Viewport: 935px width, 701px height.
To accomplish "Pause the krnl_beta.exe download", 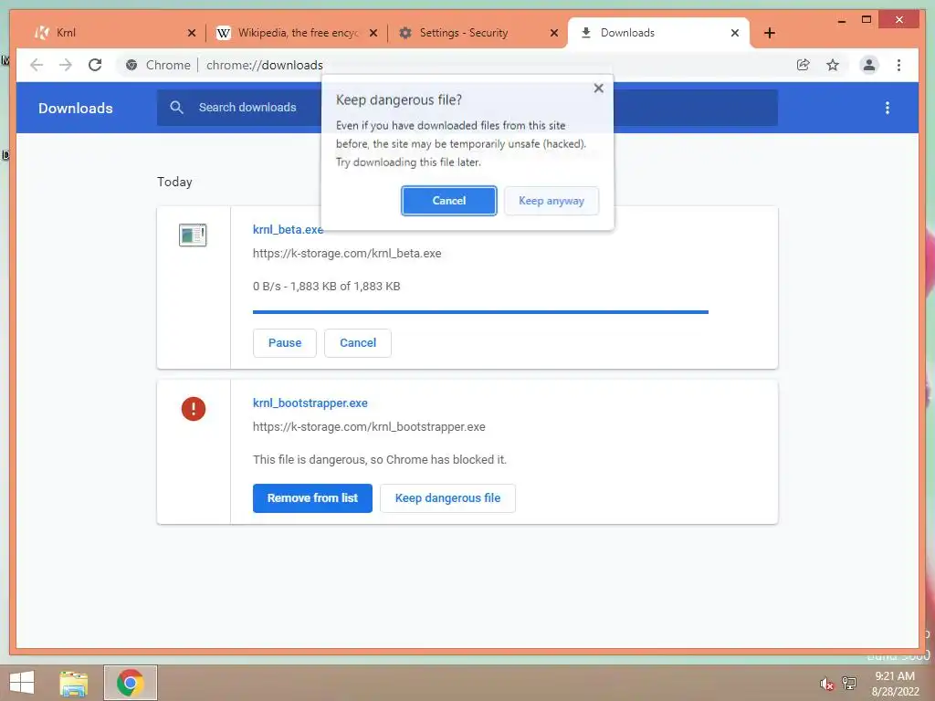I will (x=285, y=343).
